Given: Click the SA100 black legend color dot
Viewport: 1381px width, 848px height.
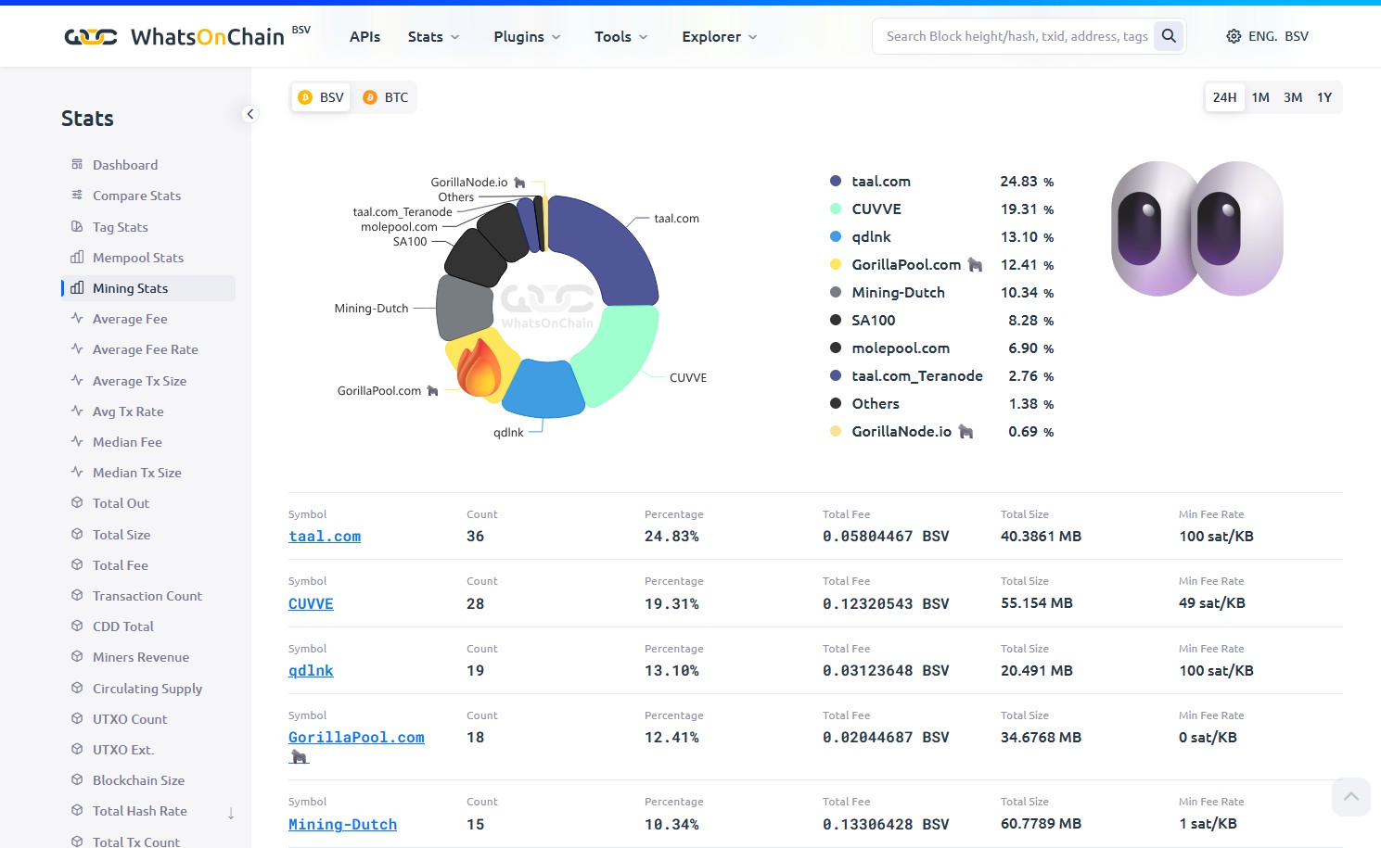Looking at the screenshot, I should click(x=836, y=321).
